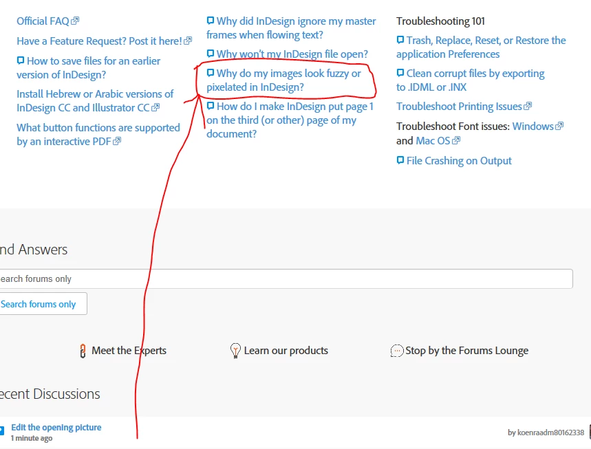Open Why did InDesign ignore my master frames
The height and width of the screenshot is (449, 591).
[x=291, y=28]
